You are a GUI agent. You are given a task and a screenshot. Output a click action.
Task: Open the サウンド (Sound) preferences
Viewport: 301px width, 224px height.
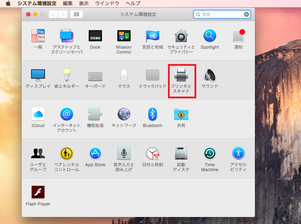pos(210,75)
